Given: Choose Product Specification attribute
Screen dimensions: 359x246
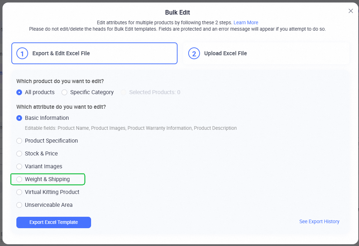Looking at the screenshot, I should pos(19,140).
